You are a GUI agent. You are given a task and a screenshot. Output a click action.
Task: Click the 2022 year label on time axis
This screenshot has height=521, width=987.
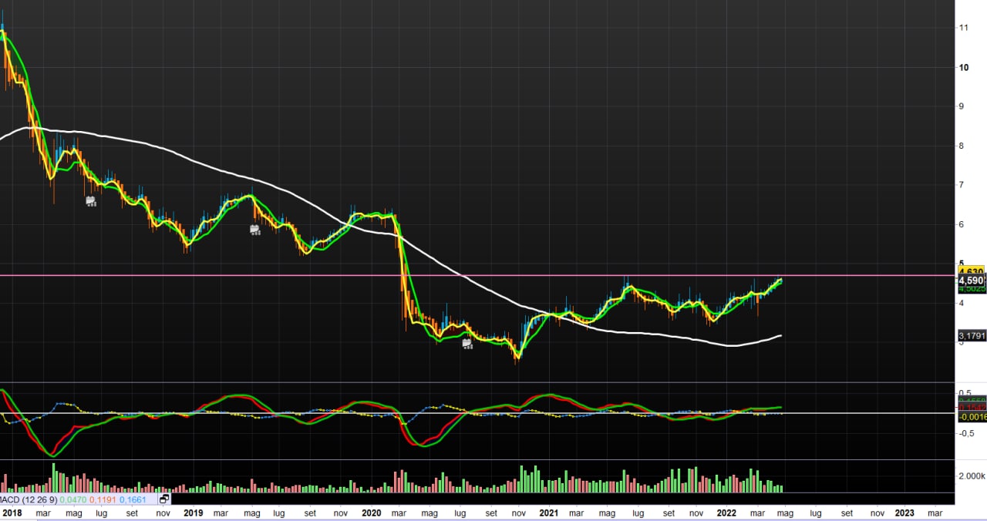(x=726, y=513)
